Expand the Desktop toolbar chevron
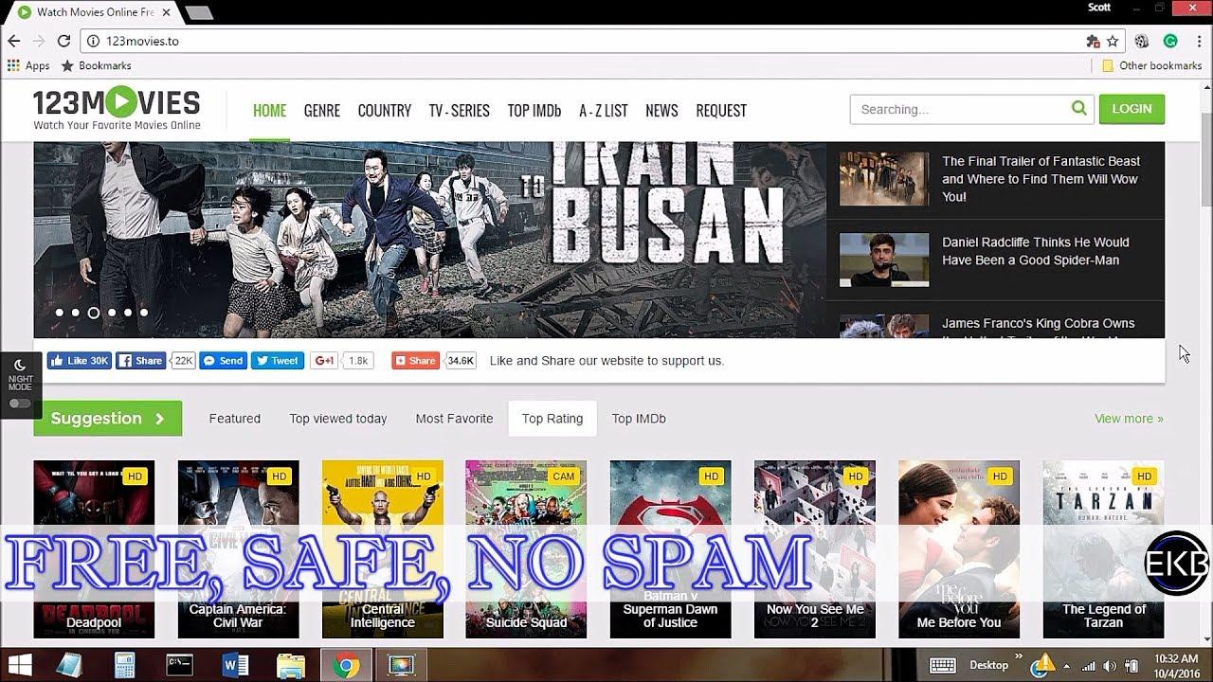 click(1020, 657)
